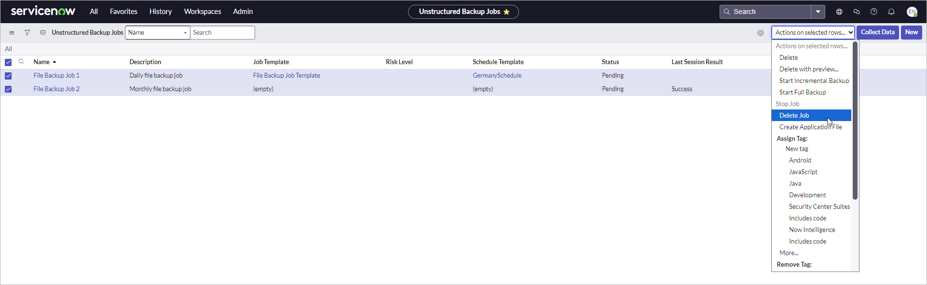Toggle the select-all rows checkbox
927x285 pixels.
coord(8,62)
